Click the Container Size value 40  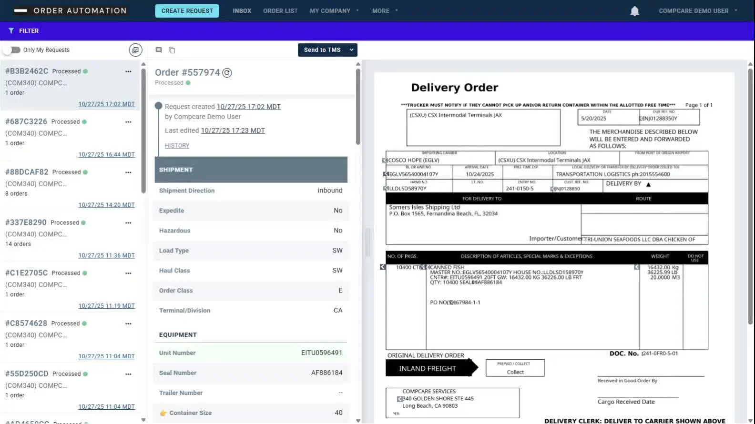338,413
